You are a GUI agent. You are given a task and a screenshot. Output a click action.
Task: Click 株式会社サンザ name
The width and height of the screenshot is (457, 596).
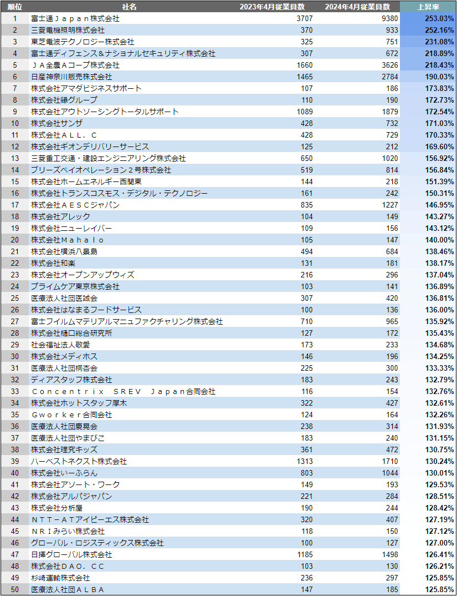57,124
